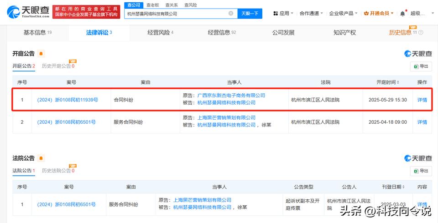
Task: Expand the 企业级产品 dropdown
Action: coord(343,13)
